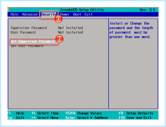Select the Security tab

point(49,14)
